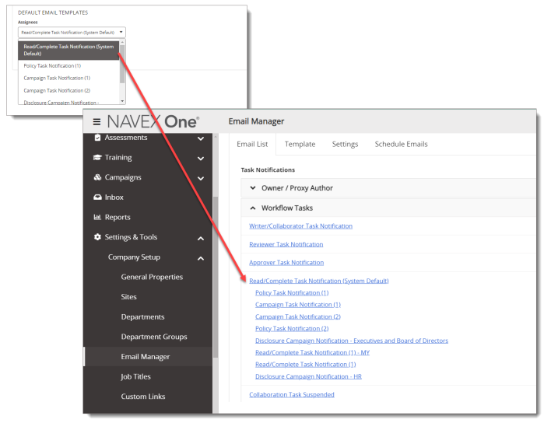544x423 pixels.
Task: Collapse the Settings & Tools chevron
Action: 201,238
